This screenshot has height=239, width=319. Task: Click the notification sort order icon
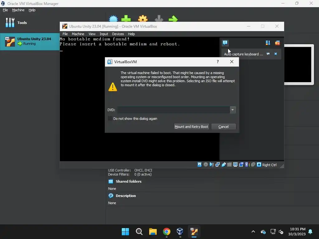pos(268,43)
